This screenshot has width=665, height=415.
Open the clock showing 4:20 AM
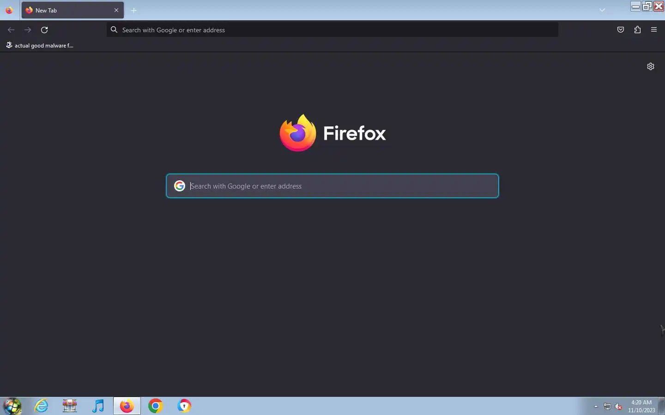[x=641, y=406]
